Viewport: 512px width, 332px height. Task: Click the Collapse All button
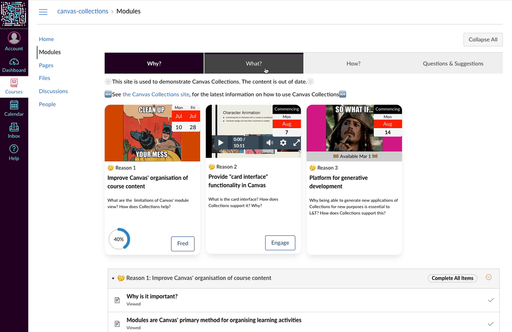click(483, 39)
